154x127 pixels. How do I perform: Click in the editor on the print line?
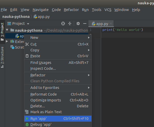coord(123,30)
